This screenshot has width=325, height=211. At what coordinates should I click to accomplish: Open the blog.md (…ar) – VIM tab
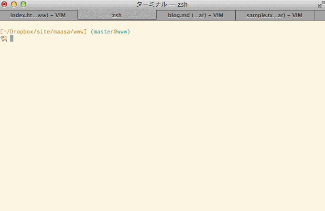[196, 15]
